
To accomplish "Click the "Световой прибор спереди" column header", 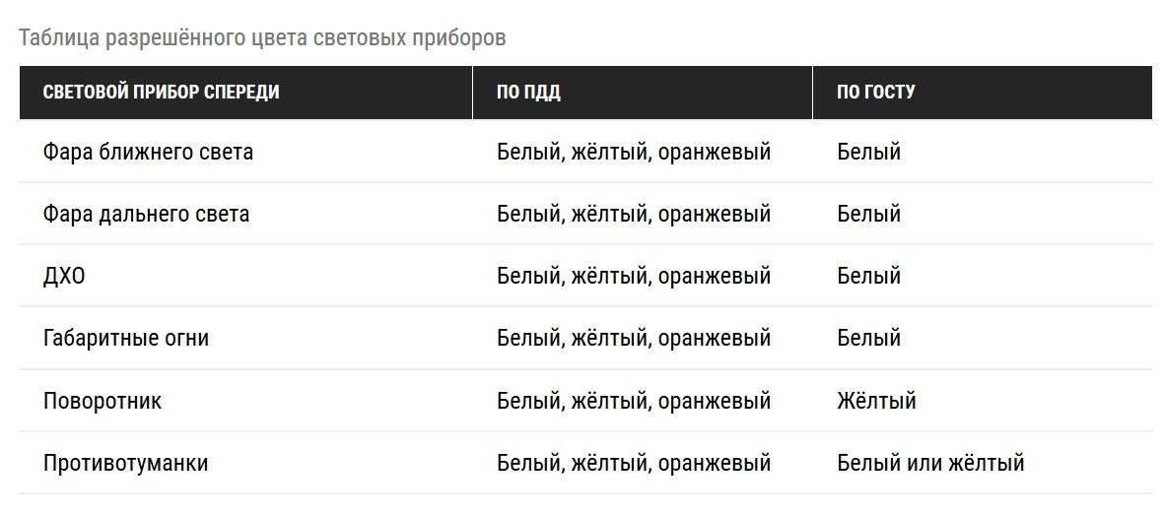I will pyautogui.click(x=161, y=93).
